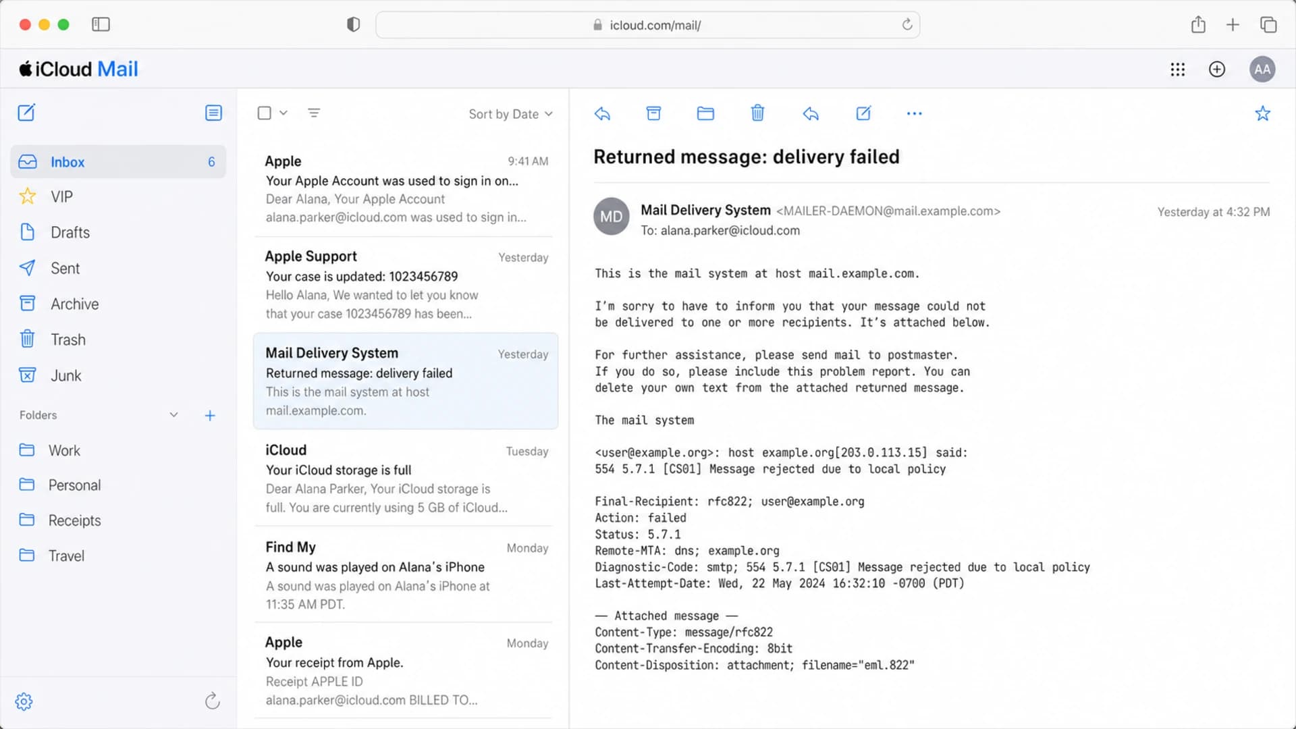This screenshot has height=729, width=1296.
Task: Click the Safari address bar
Action: [x=648, y=25]
